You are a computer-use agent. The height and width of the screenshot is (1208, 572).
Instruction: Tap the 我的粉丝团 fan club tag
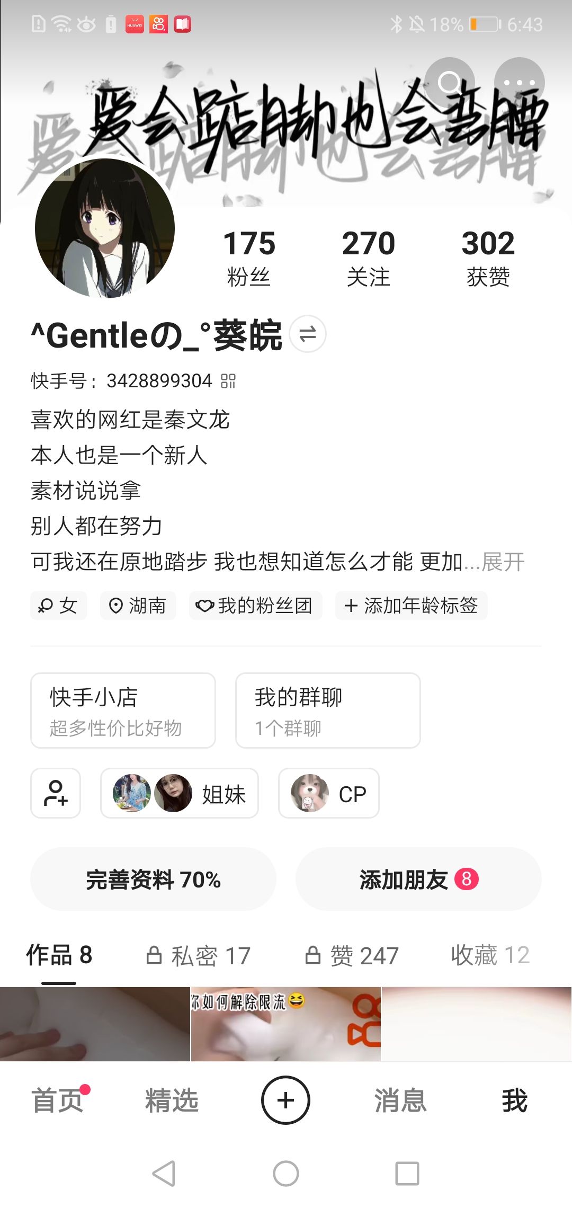[255, 606]
